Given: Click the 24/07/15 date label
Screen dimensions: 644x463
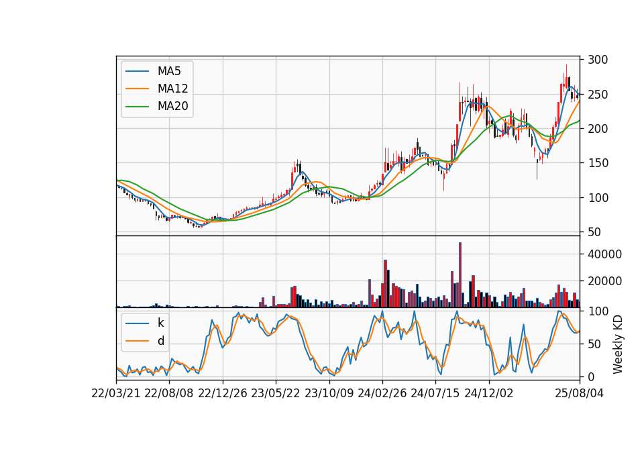Looking at the screenshot, I should [x=435, y=393].
